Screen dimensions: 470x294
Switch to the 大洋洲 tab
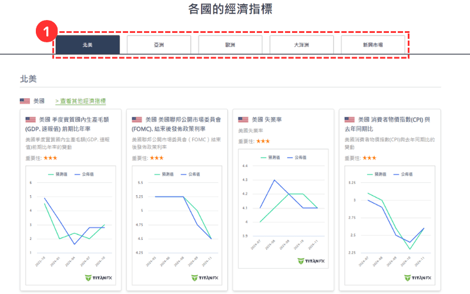pyautogui.click(x=302, y=45)
